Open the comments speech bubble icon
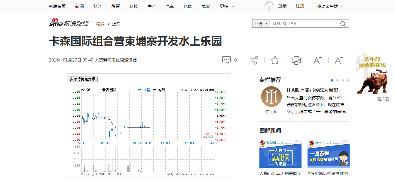 pyautogui.click(x=226, y=60)
